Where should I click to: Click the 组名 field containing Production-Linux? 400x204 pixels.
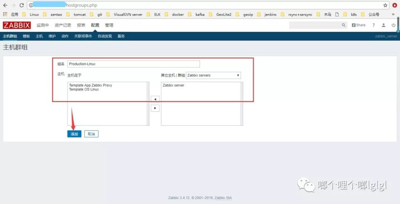pos(133,64)
